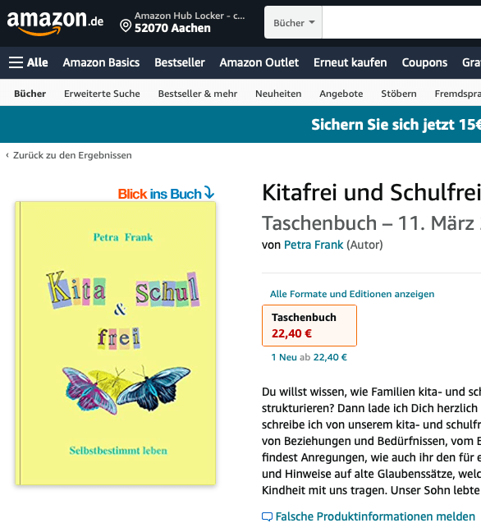This screenshot has width=481, height=523.
Task: Go to Amazon Outlet
Action: coord(259,62)
